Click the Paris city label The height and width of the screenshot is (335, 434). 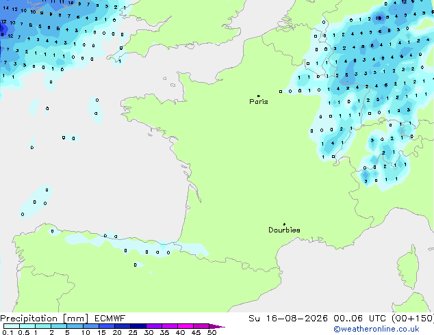[259, 101]
